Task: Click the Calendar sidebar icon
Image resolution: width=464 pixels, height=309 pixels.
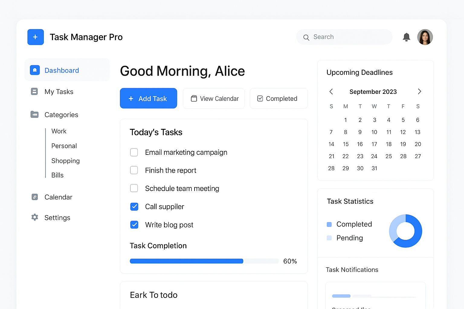Action: pyautogui.click(x=35, y=197)
